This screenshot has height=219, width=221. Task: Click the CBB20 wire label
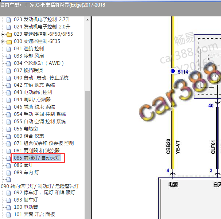point(168,146)
